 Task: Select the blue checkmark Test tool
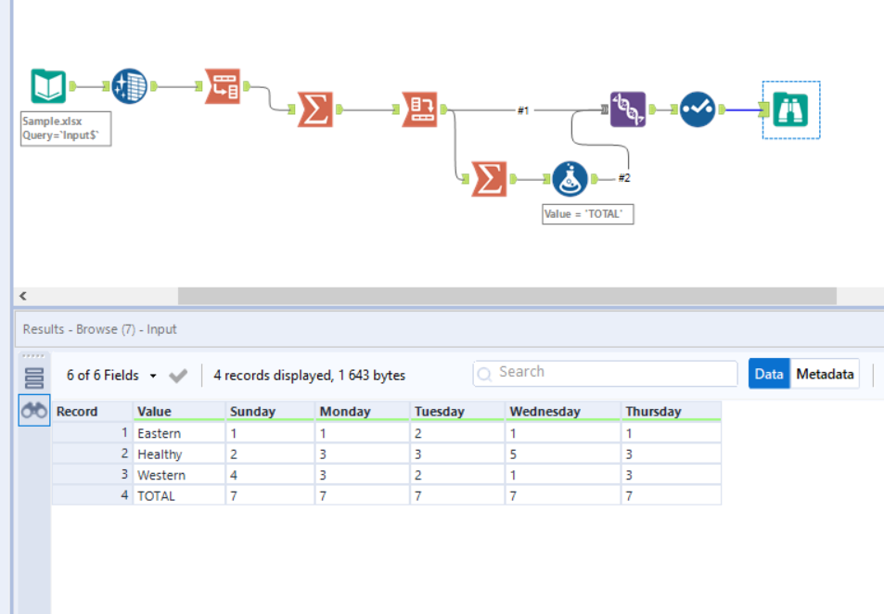[x=697, y=109]
